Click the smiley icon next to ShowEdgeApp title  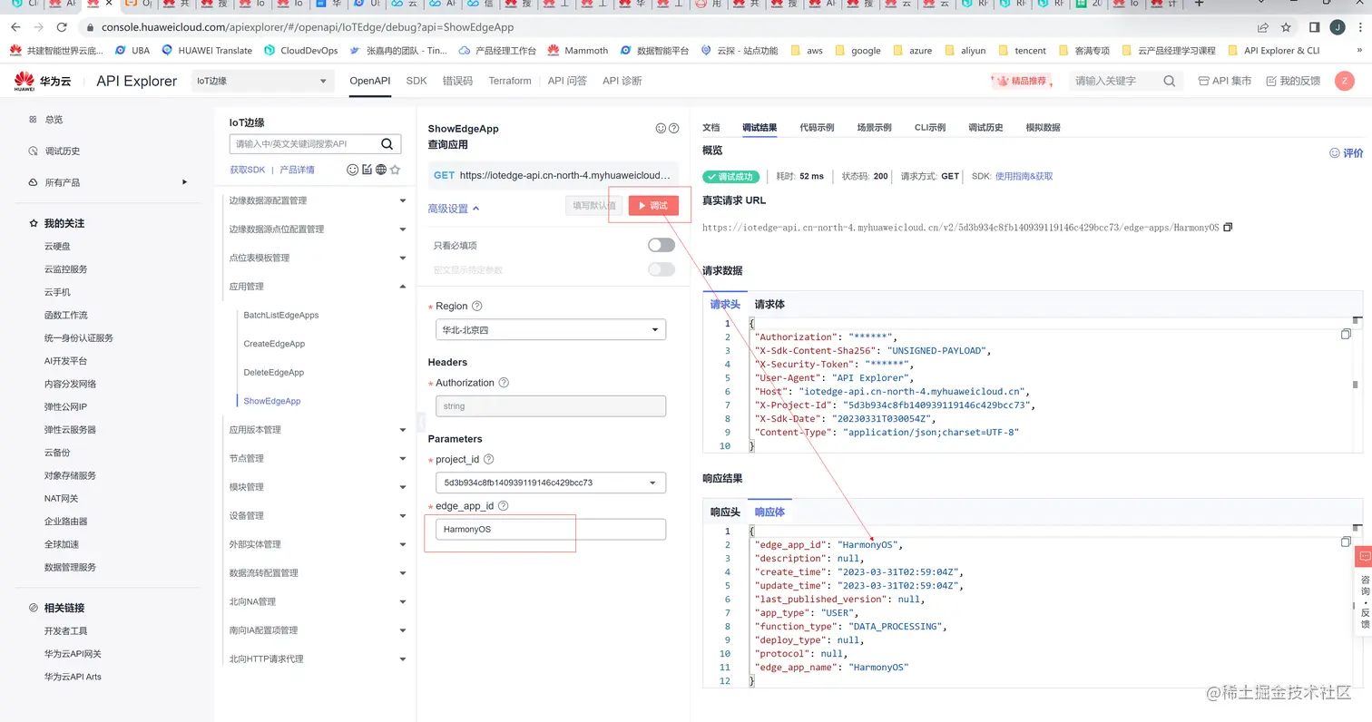pos(661,129)
